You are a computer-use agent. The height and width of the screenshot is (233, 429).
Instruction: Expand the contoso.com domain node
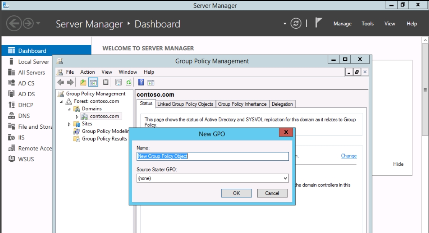click(x=77, y=117)
